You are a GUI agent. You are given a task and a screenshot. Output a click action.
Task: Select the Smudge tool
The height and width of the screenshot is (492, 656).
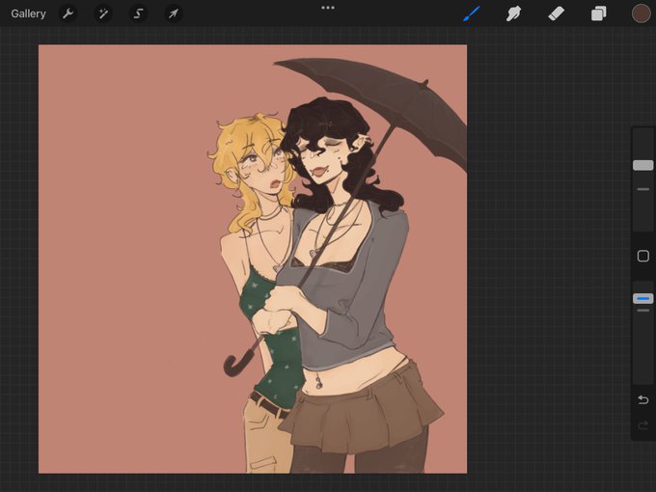click(x=514, y=14)
